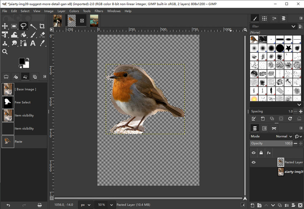Select the Move tool
The height and width of the screenshot is (209, 304).
click(x=5, y=26)
